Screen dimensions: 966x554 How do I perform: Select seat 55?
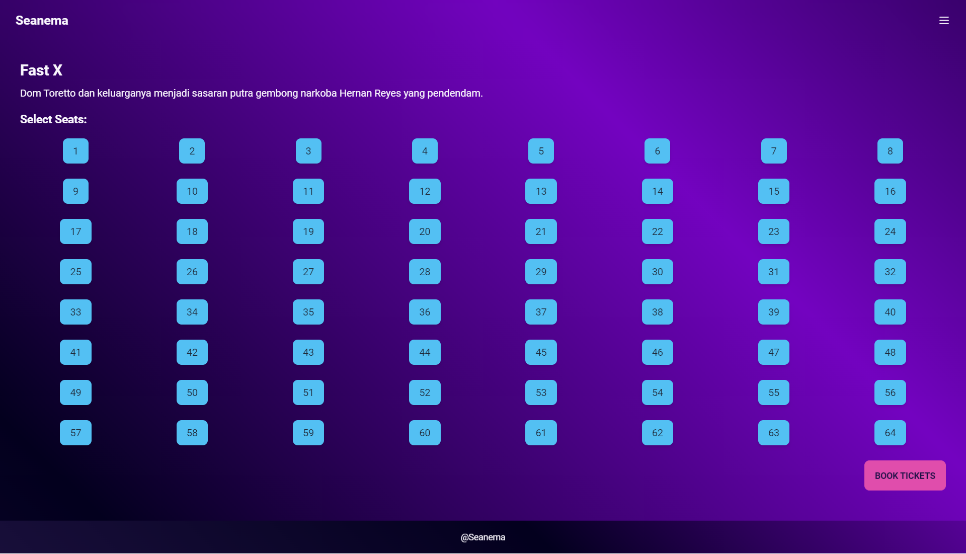773,392
